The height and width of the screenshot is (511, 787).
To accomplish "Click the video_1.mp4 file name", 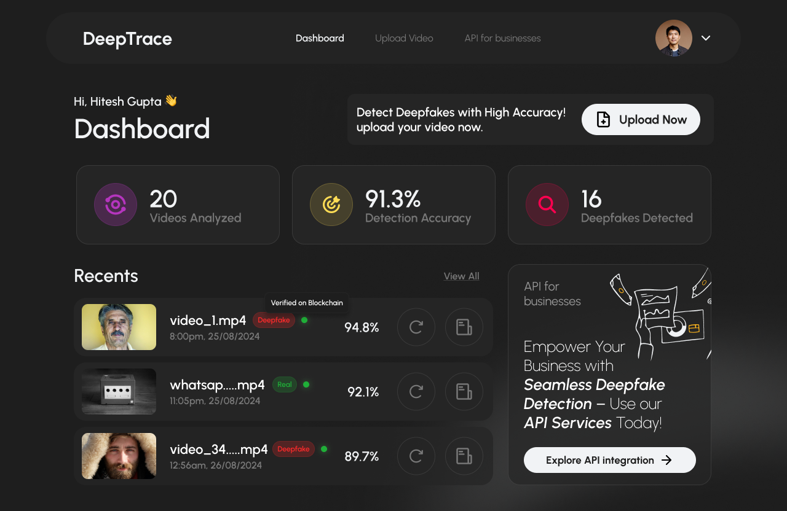I will 208,320.
